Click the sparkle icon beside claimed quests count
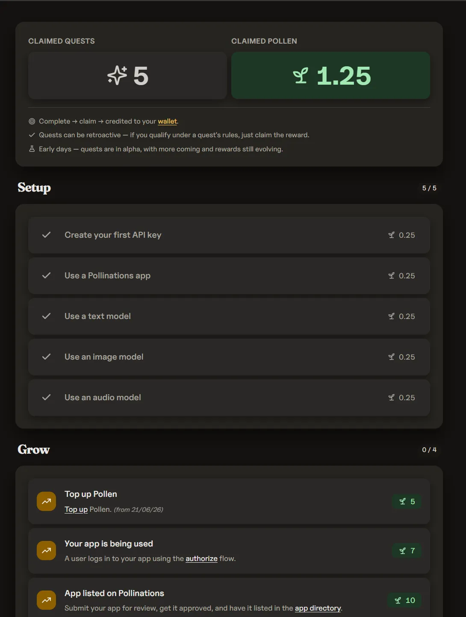The height and width of the screenshot is (617, 466). (x=117, y=76)
